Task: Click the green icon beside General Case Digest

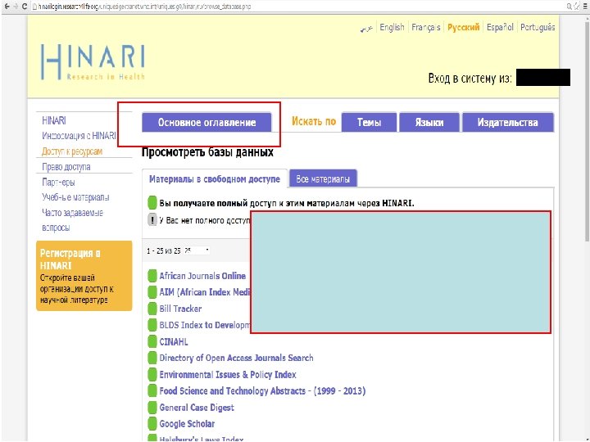Action: coord(152,408)
